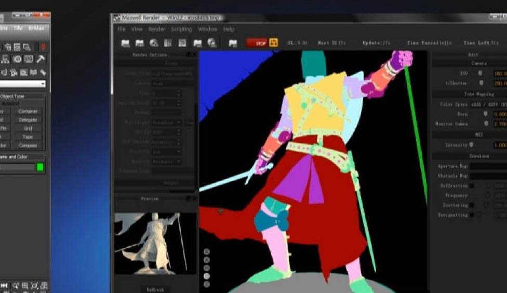507x293 pixels.
Task: Click the Sampling Level stepper arrows
Action: tap(178, 103)
